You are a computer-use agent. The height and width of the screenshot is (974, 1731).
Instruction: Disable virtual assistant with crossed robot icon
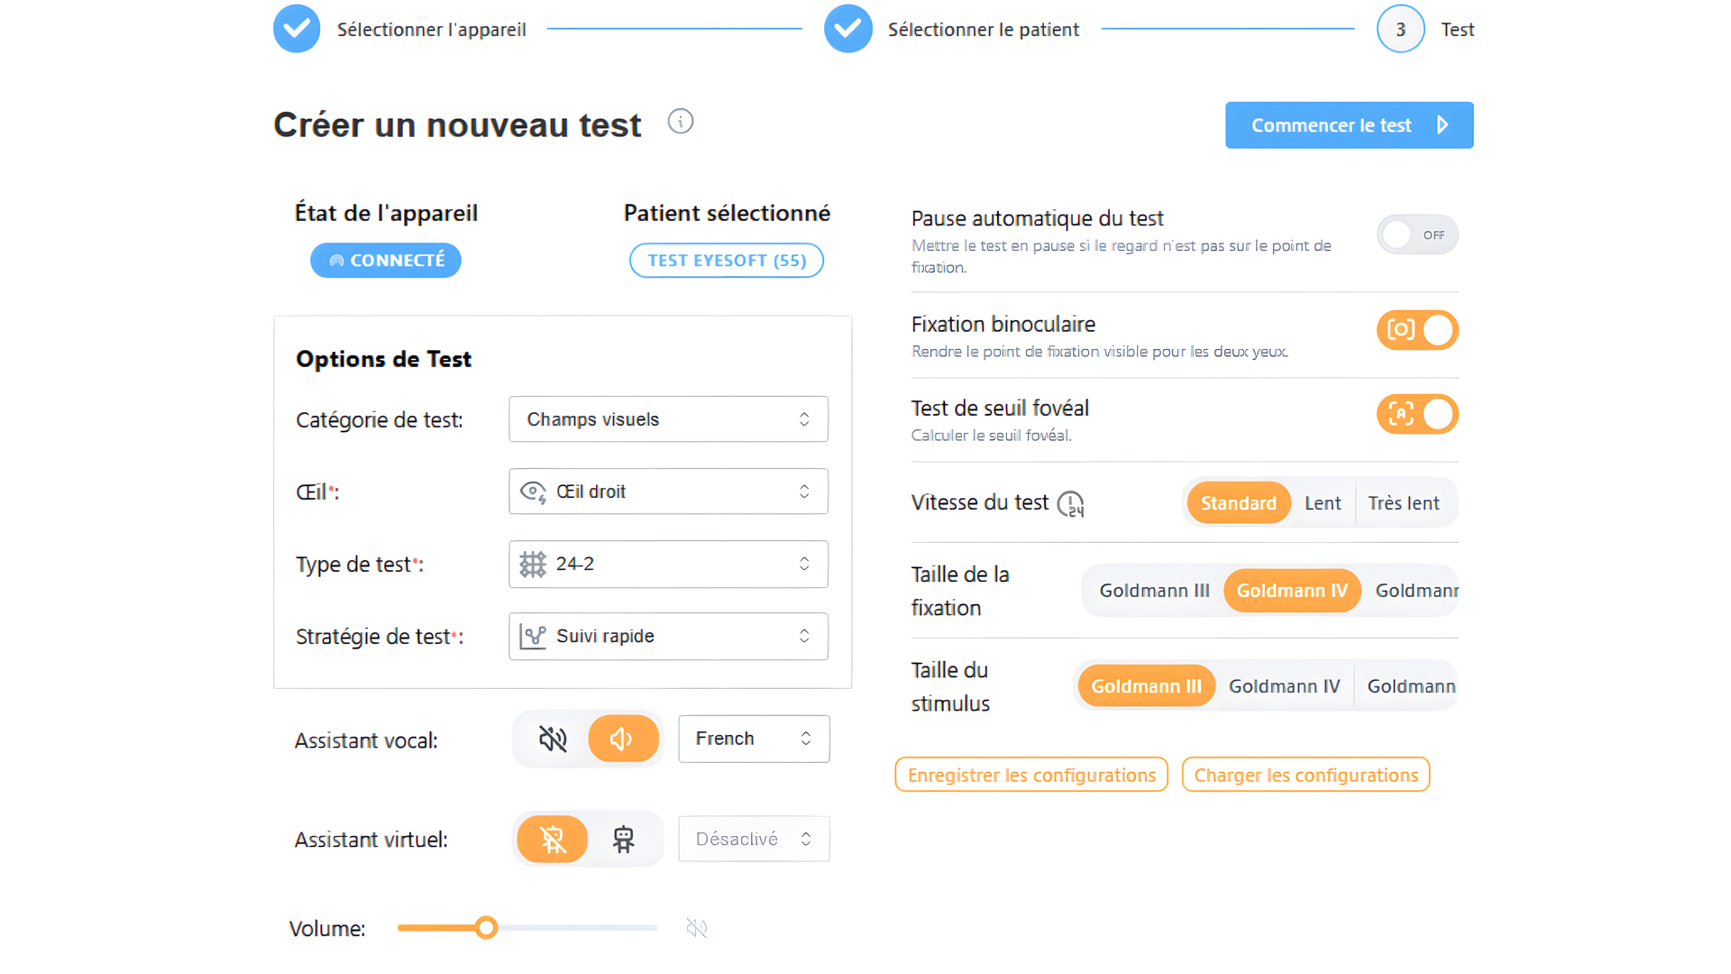(553, 840)
